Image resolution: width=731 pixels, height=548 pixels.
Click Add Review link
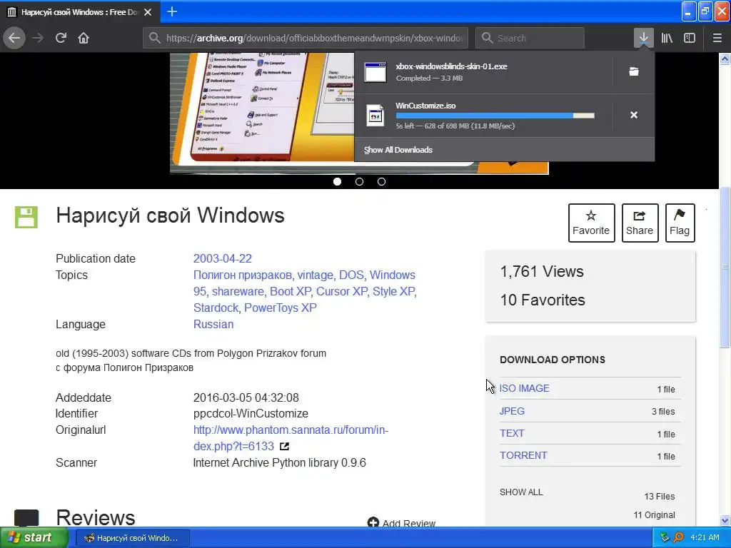click(401, 522)
